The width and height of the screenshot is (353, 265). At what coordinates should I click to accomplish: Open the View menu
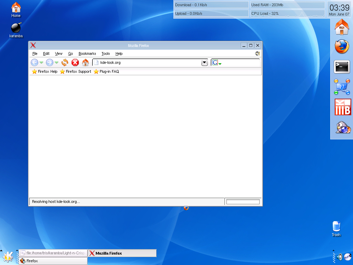click(59, 53)
